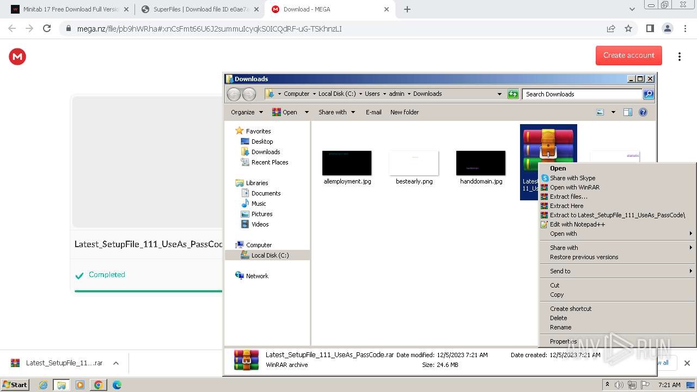Viewport: 697px width, 392px height.
Task: Choose Extract to Latest_SetupFile folder option
Action: (x=617, y=215)
